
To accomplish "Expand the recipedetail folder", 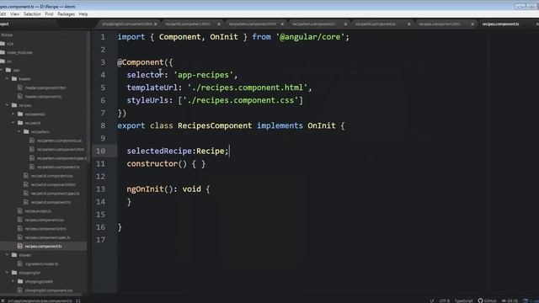I will point(13,114).
